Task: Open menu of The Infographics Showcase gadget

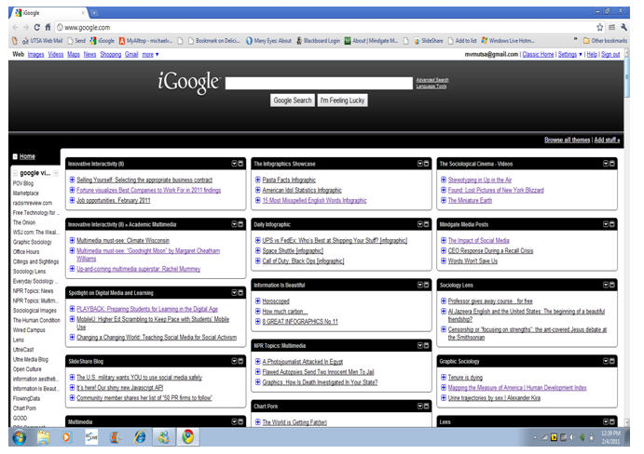Action: click(420, 164)
